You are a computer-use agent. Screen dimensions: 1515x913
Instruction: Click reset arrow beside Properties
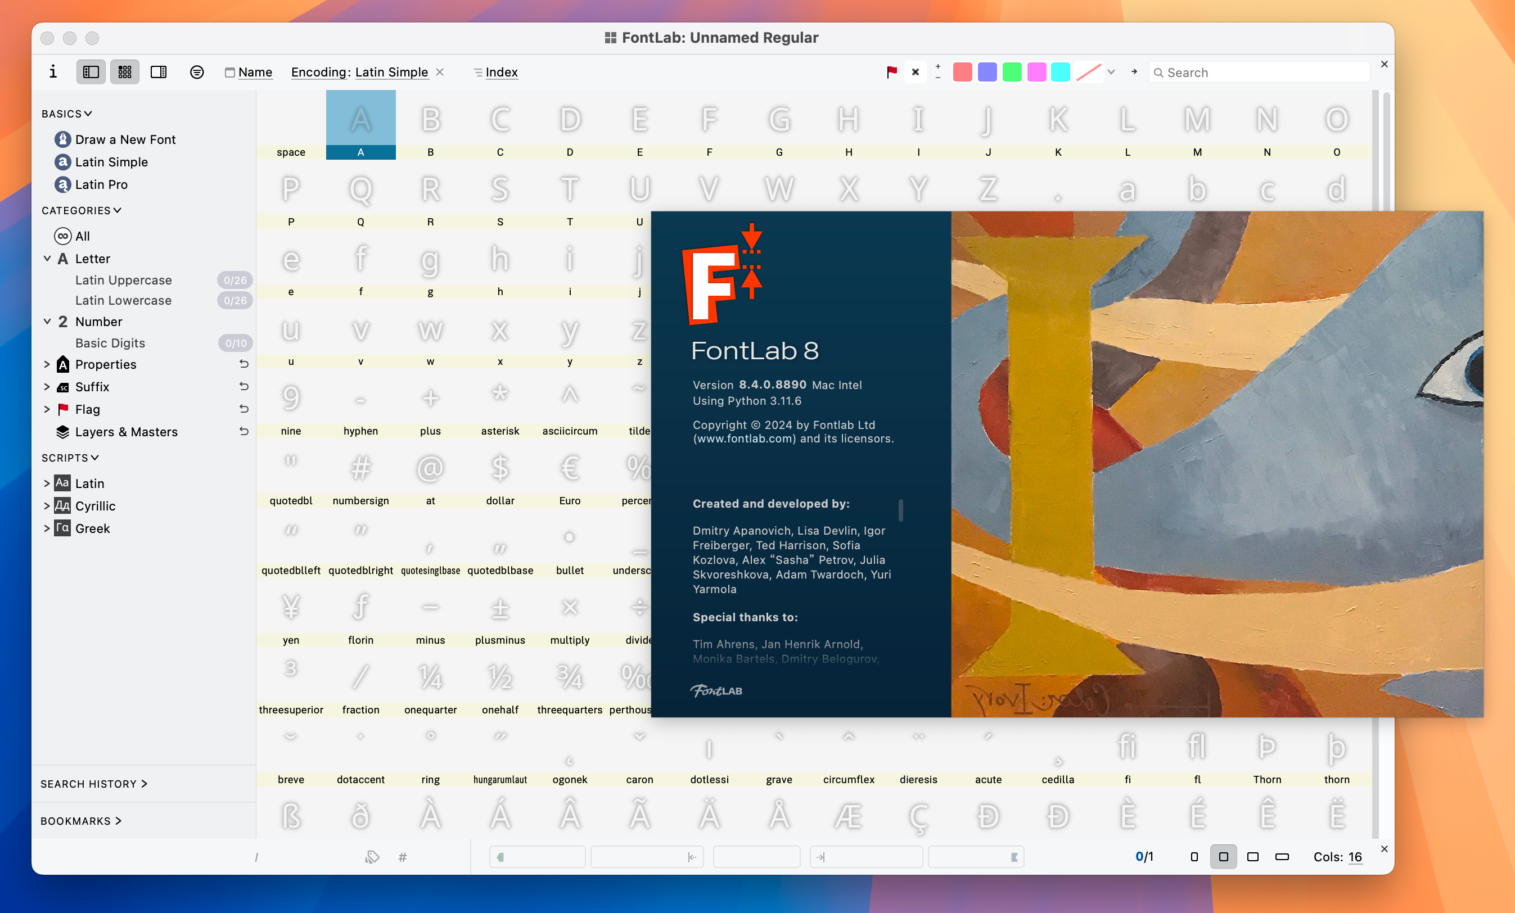(x=244, y=364)
